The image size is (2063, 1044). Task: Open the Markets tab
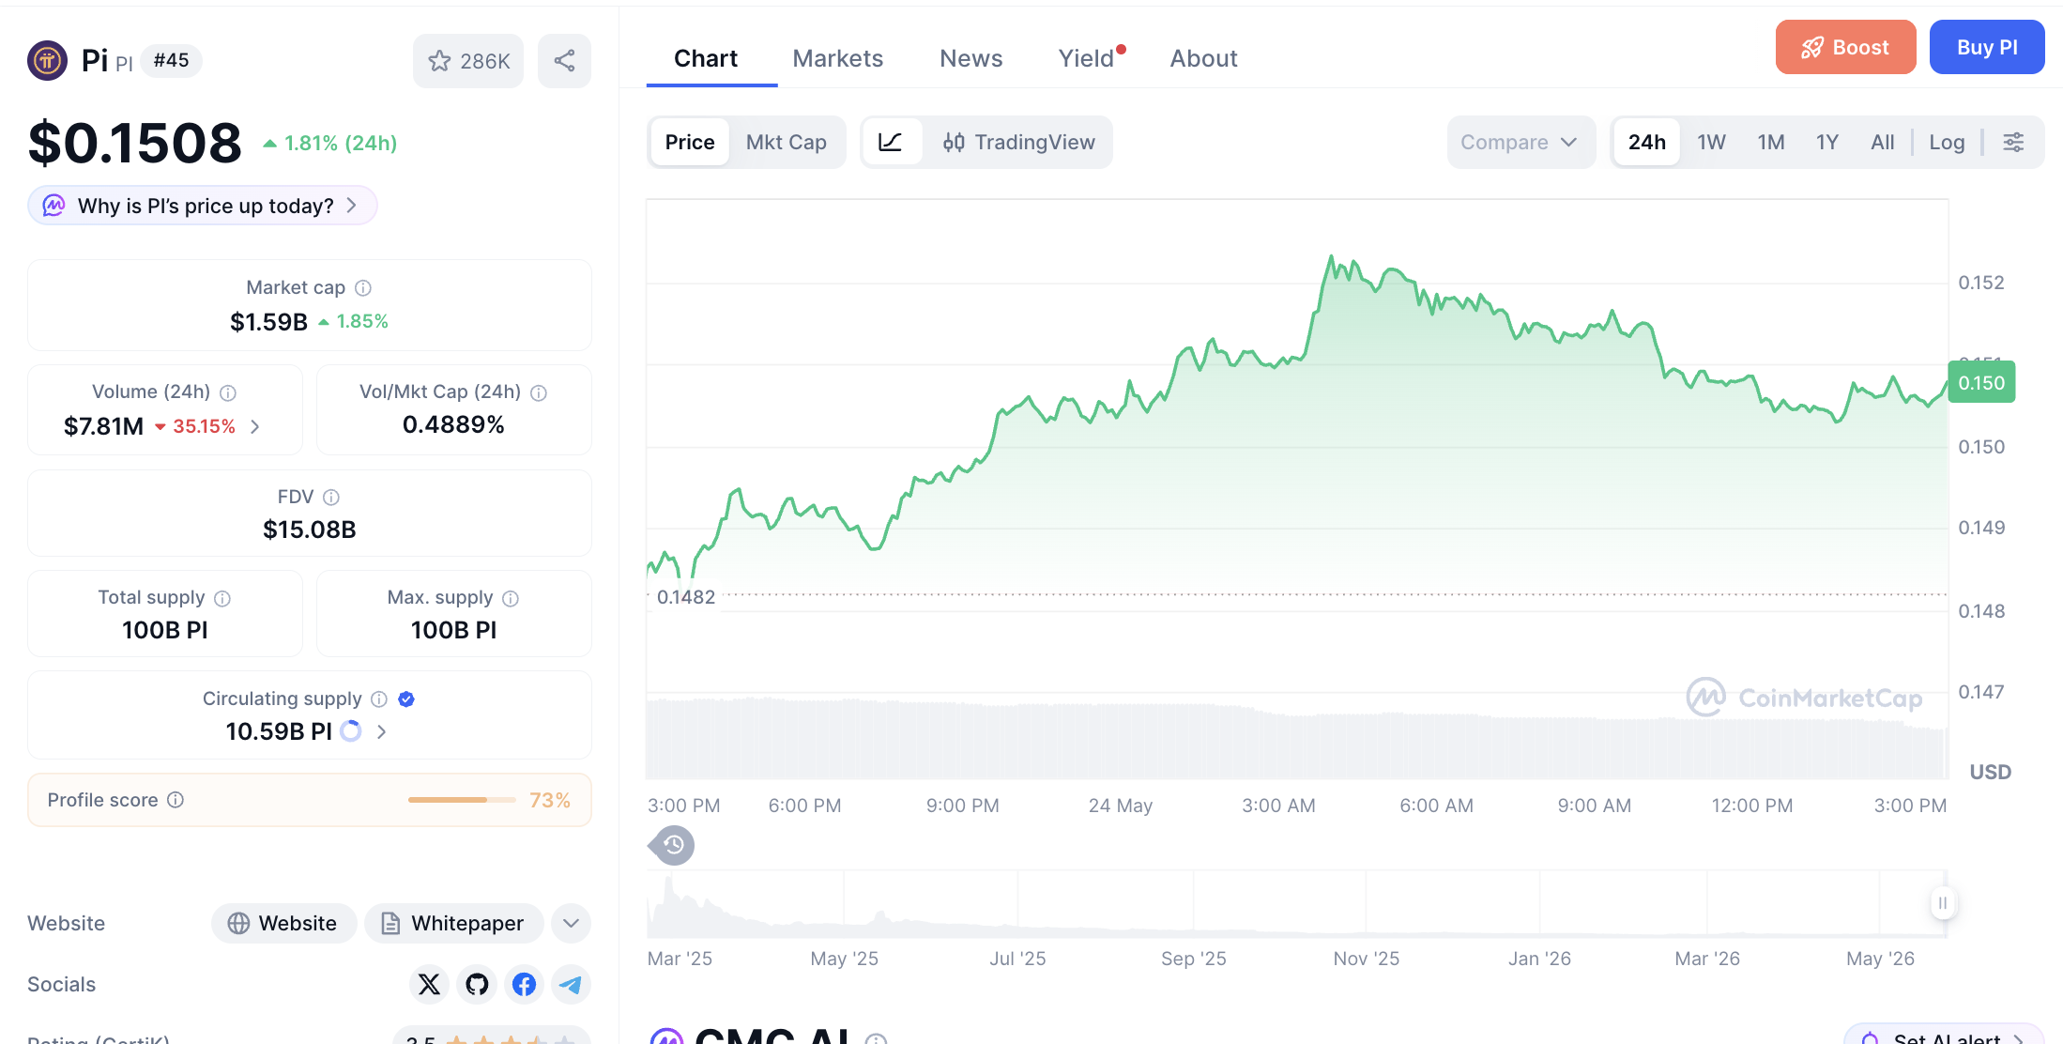[x=838, y=58]
